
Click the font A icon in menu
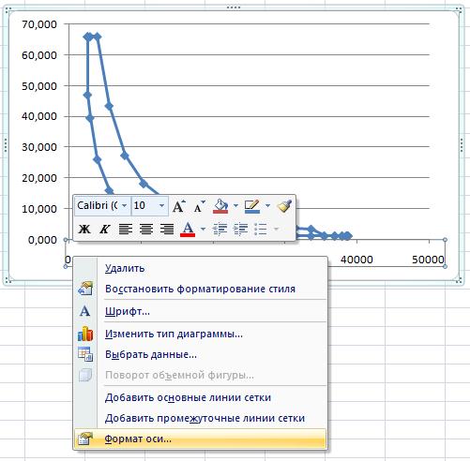(84, 311)
